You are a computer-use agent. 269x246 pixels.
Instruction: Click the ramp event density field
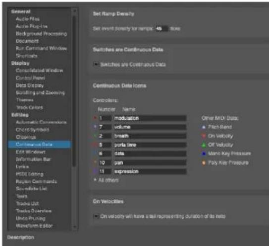tap(161, 29)
